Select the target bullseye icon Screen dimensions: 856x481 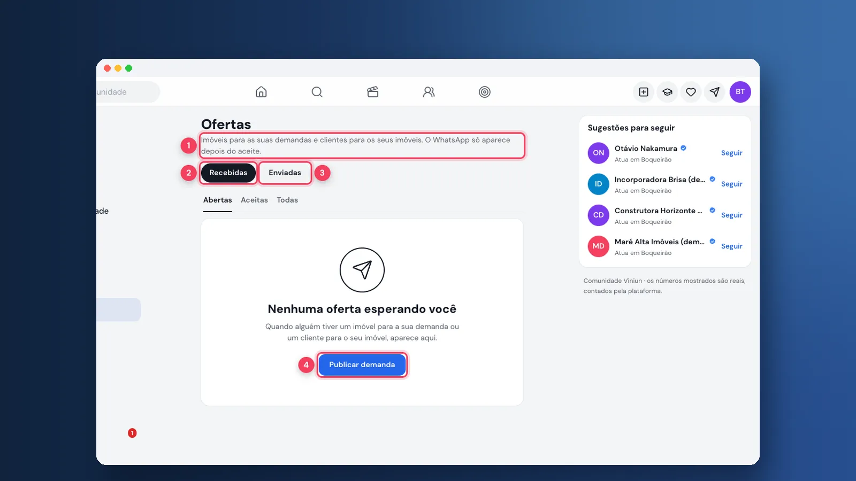pyautogui.click(x=485, y=92)
